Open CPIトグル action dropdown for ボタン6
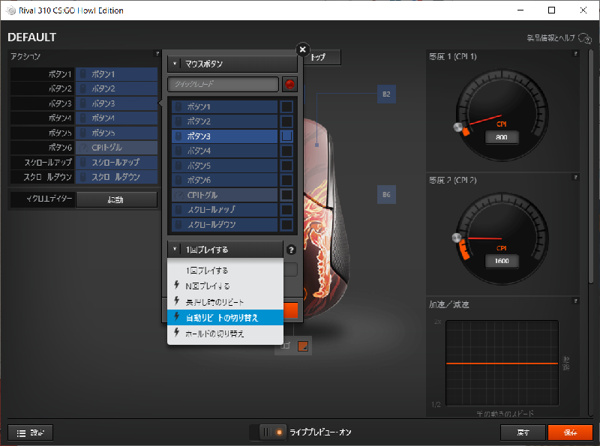The height and width of the screenshot is (446, 600). click(117, 148)
